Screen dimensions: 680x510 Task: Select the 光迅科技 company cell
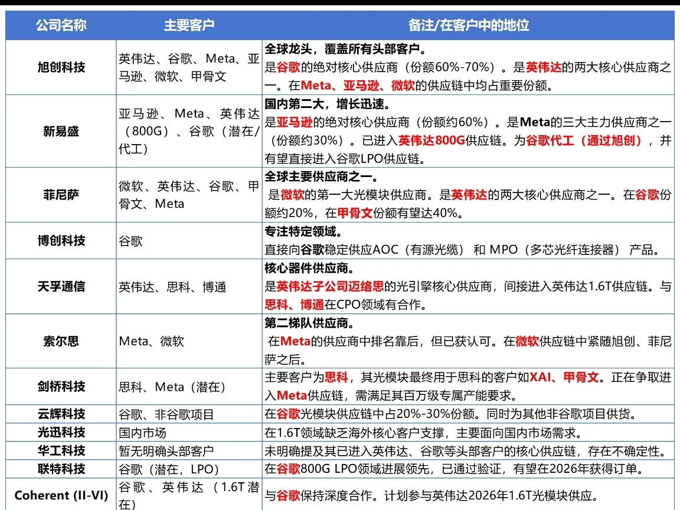61,432
